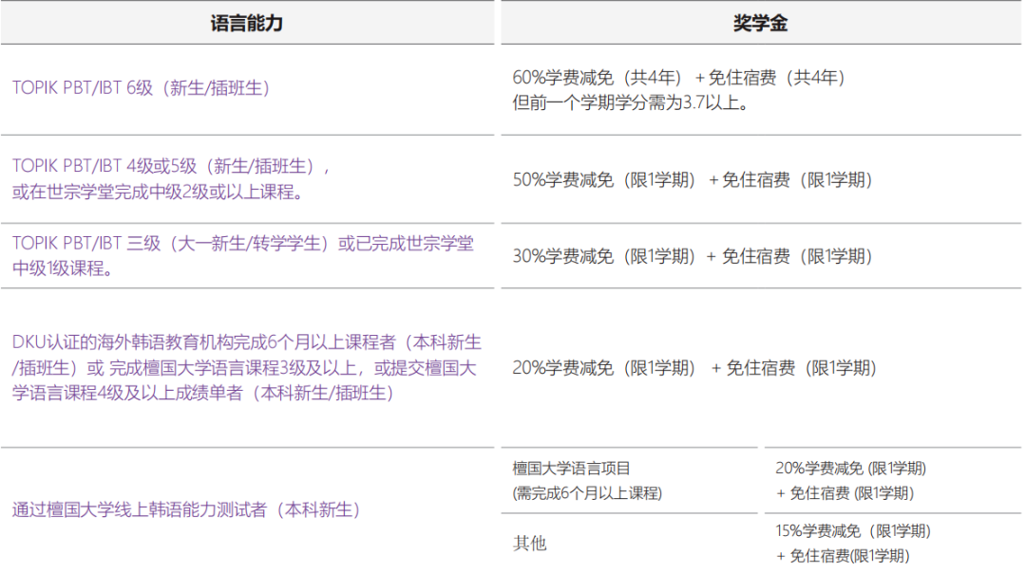Click the 15%学费减免（限1学期）text
Image resolution: width=1026 pixels, height=572 pixels.
coord(852,531)
